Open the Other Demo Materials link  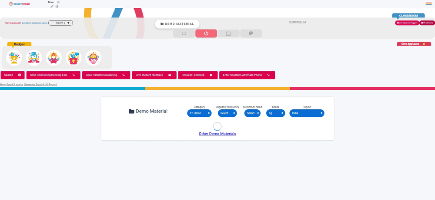click(217, 134)
